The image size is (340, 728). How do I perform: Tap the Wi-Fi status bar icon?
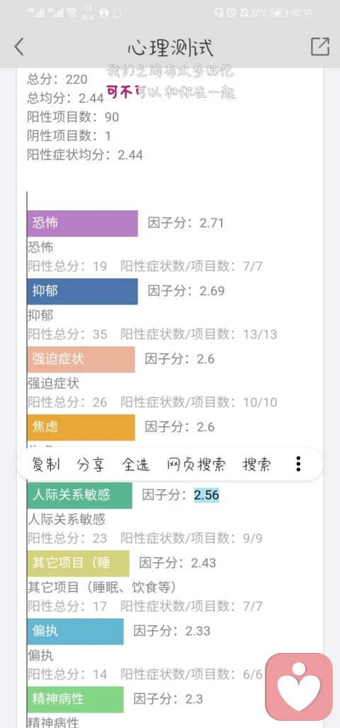tap(71, 13)
